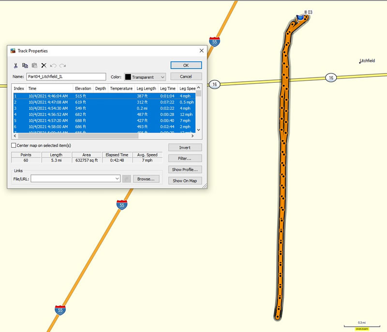
Task: Select track point row 4:54:30 AM
Action: [104, 108]
